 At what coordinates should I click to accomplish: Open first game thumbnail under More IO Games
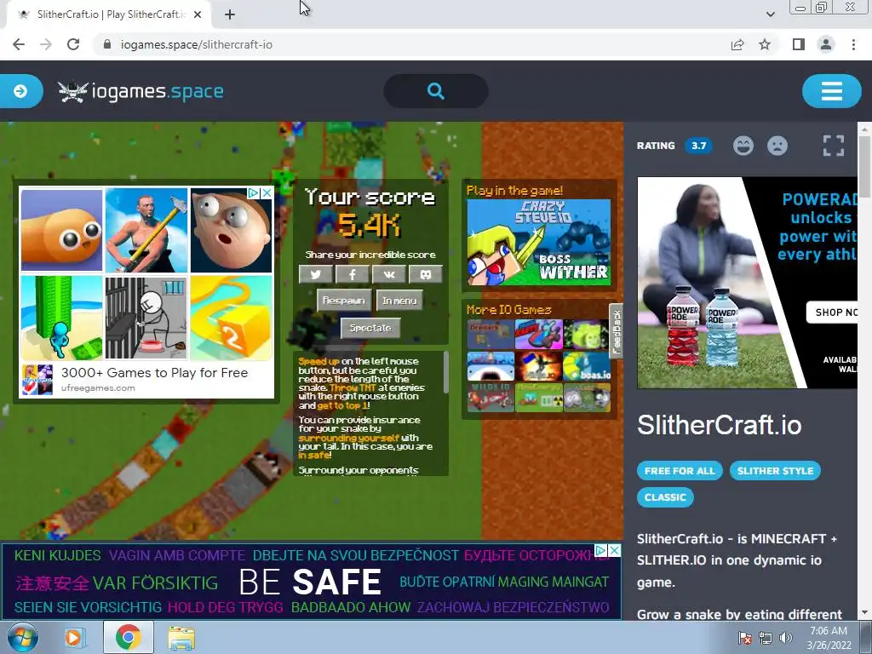[x=490, y=334]
